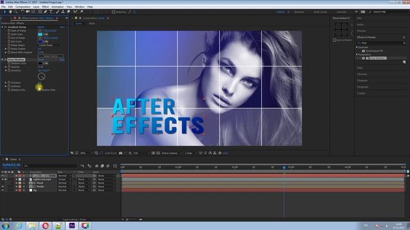Click the Shadow Color eyedropper
This screenshot has width=410, height=230.
(45, 63)
